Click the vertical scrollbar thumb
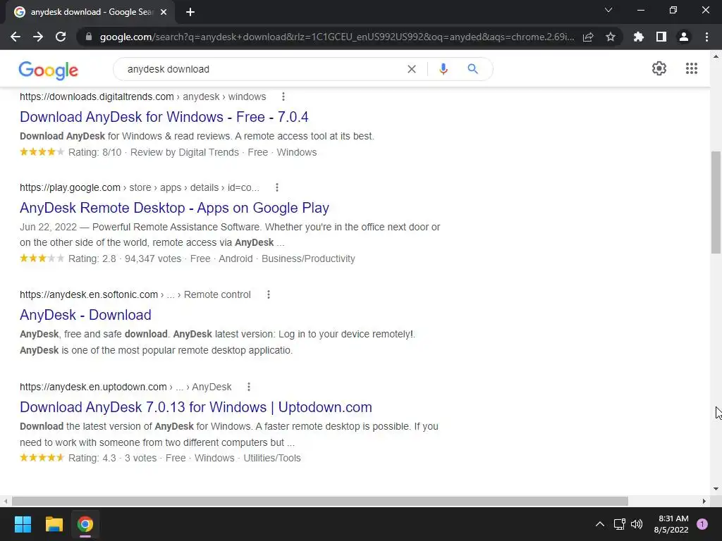The image size is (722, 541). tap(716, 202)
